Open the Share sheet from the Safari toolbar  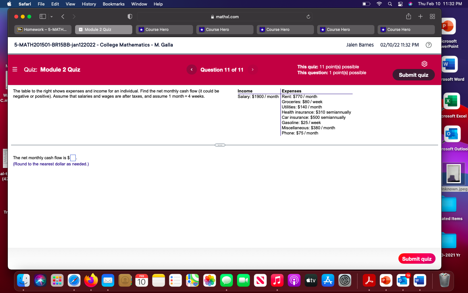[x=408, y=16]
